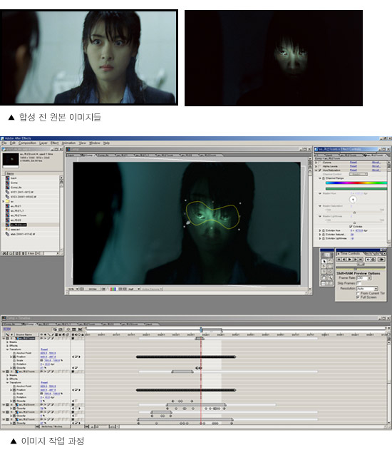
Task: Select the Selection arrow tool
Action: (324, 261)
